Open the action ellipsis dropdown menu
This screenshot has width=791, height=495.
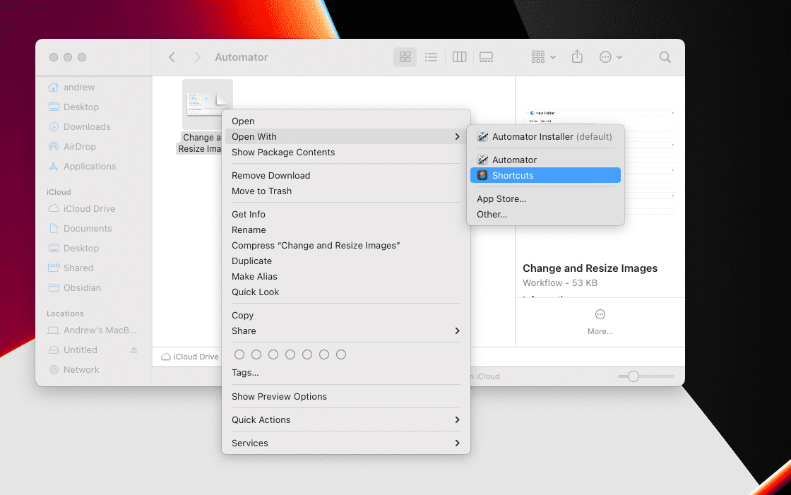[610, 57]
